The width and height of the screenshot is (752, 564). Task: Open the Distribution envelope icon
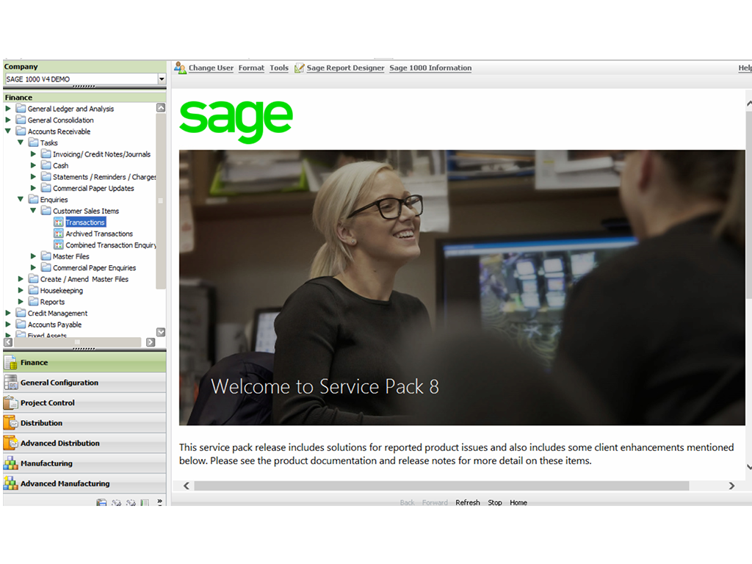tap(10, 423)
